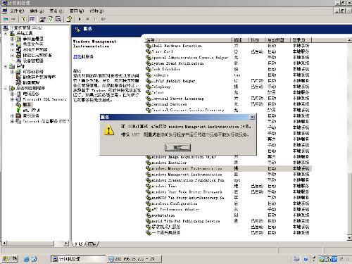Click the 启动 link to start the service
352x264 pixels.
click(77, 56)
